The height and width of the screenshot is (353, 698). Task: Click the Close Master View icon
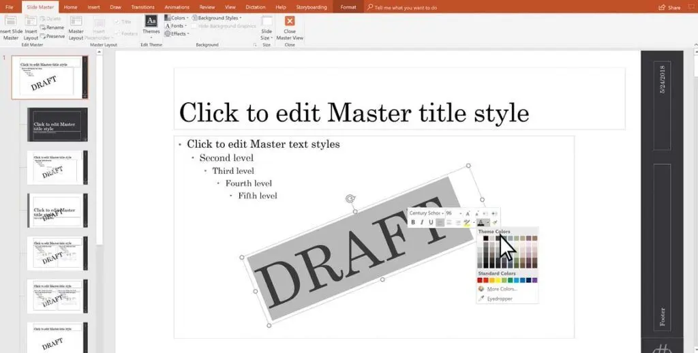289,21
